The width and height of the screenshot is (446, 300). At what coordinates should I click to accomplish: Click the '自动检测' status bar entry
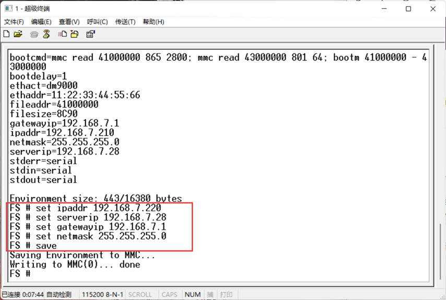click(58, 294)
